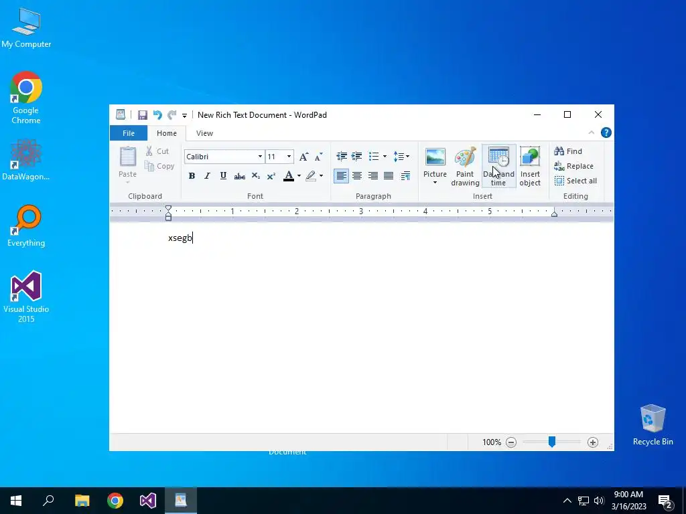Open the list style drop-down arrow
Viewport: 686px width, 514px height.
[385, 156]
